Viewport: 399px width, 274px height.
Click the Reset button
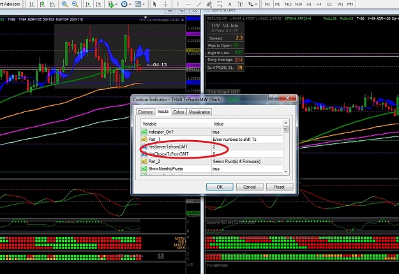pyautogui.click(x=280, y=187)
